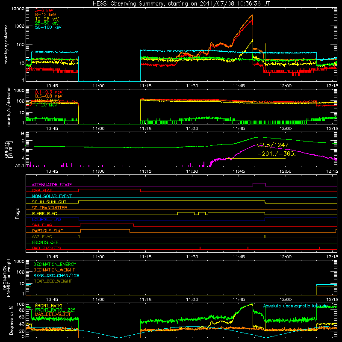Click the FRONTS_OFF flag label
Screen dimensions: 342x342
tap(45, 242)
